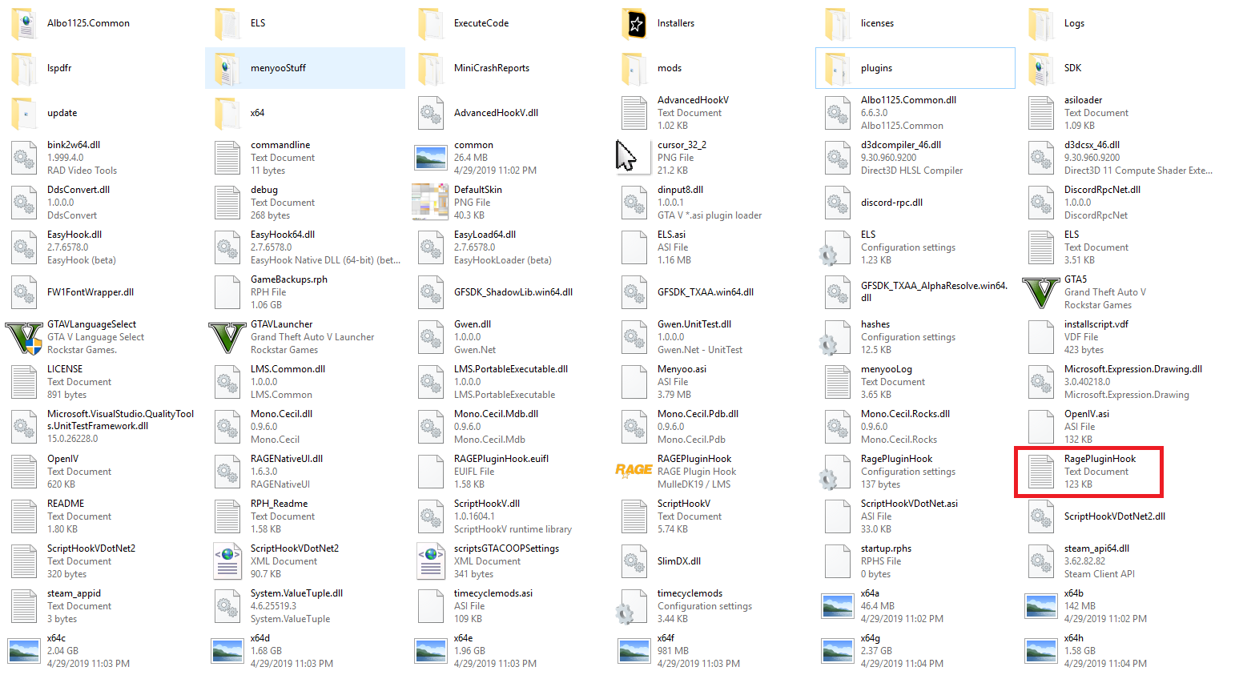Select the menyooLog text document name

[887, 369]
